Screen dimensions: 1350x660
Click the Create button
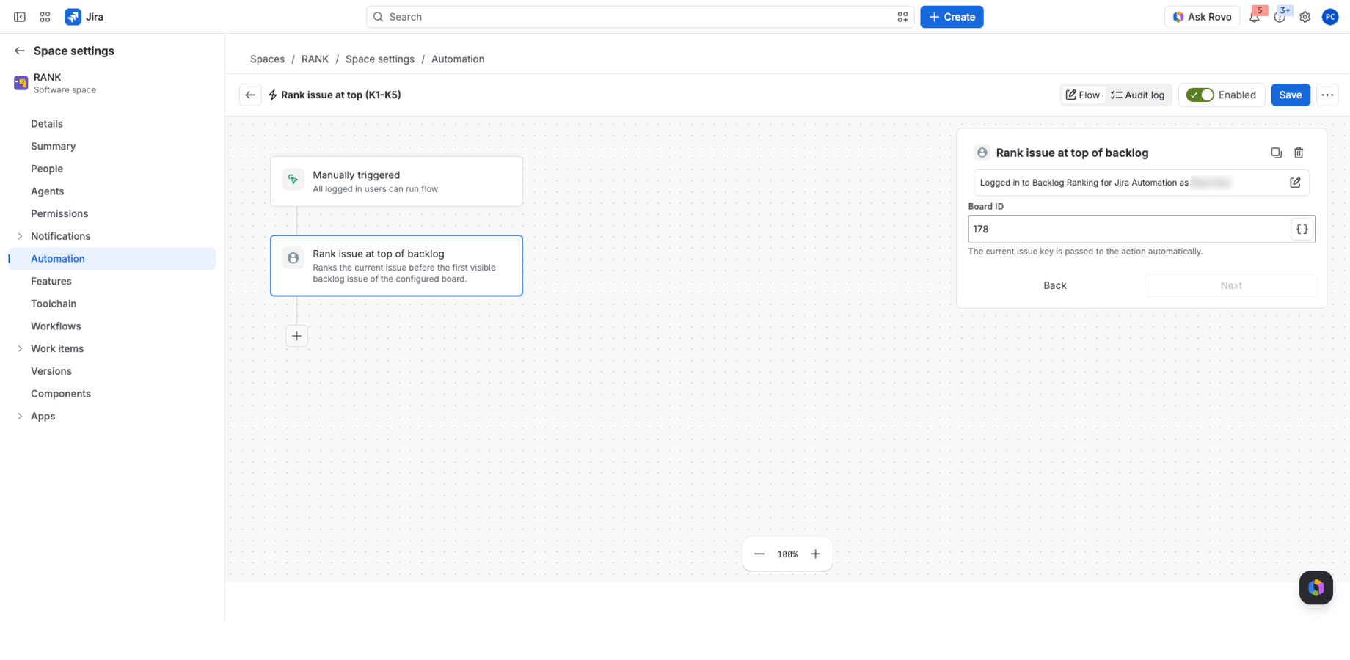coord(952,17)
